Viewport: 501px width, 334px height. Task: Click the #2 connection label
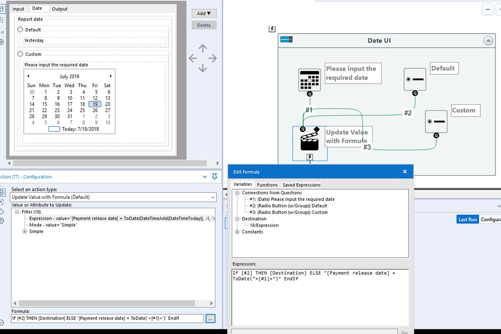pyautogui.click(x=408, y=113)
